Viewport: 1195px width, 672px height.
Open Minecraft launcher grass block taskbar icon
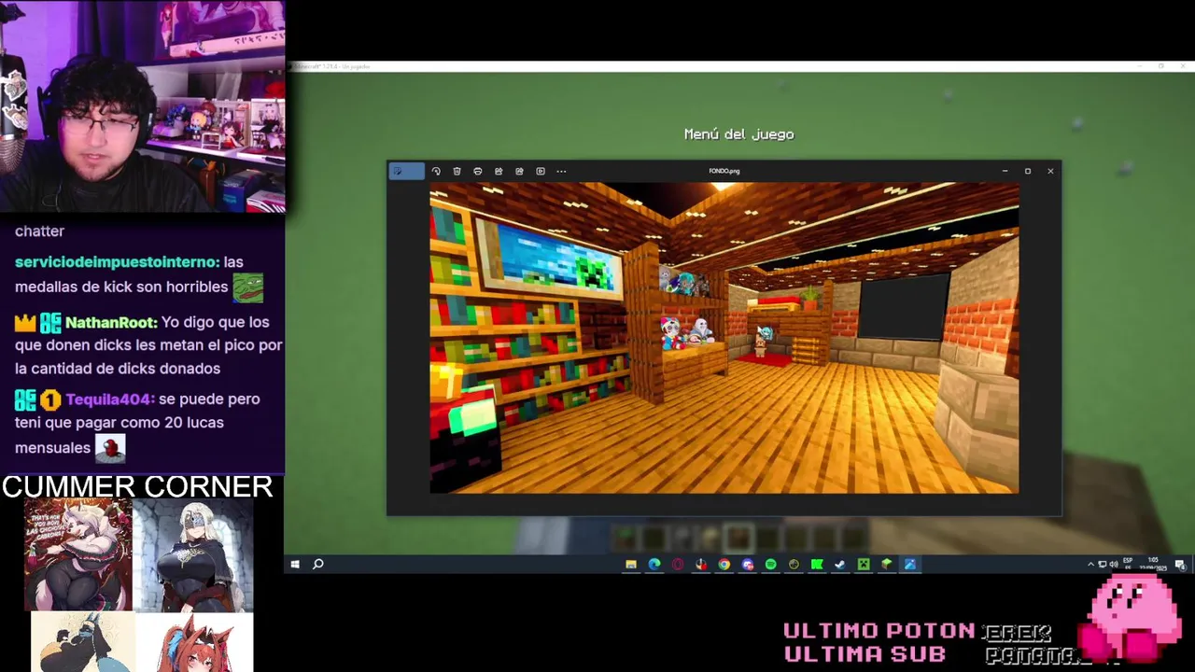[887, 564]
